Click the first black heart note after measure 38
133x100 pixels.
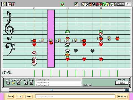point(76,51)
